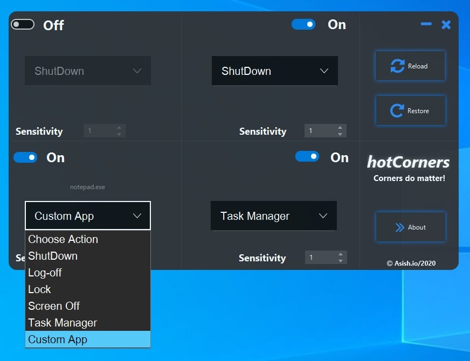
Task: Click the top-left "Off" label
Action: [x=53, y=25]
